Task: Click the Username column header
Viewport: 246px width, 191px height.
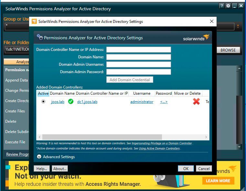Action: point(142,93)
